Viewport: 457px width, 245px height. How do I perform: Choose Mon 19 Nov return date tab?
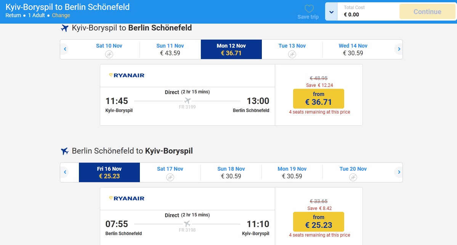pyautogui.click(x=292, y=173)
